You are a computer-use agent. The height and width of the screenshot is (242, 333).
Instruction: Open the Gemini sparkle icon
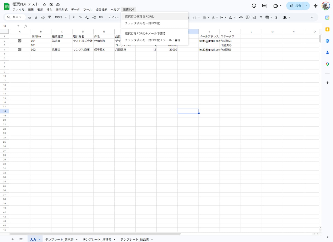(316, 6)
